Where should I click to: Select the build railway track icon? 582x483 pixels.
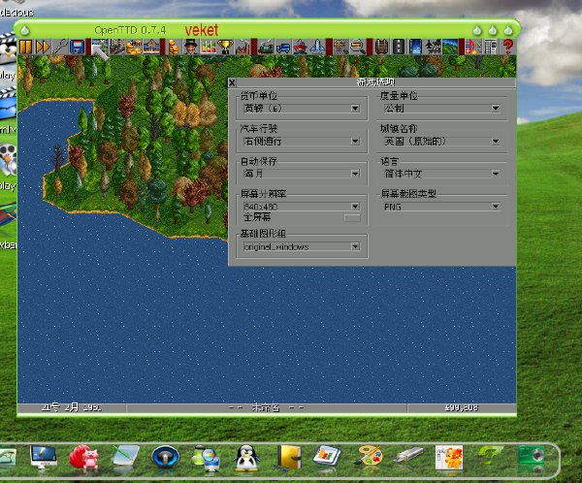pos(381,48)
